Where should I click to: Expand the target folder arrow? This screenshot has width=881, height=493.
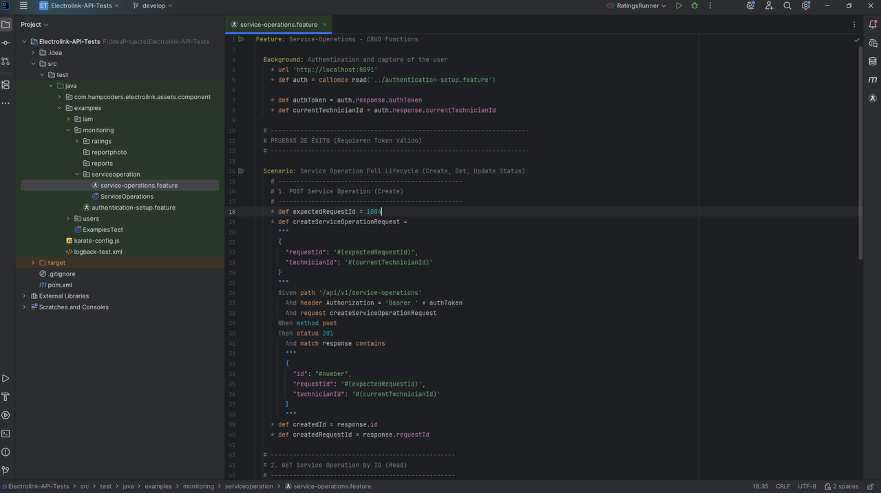pyautogui.click(x=33, y=263)
